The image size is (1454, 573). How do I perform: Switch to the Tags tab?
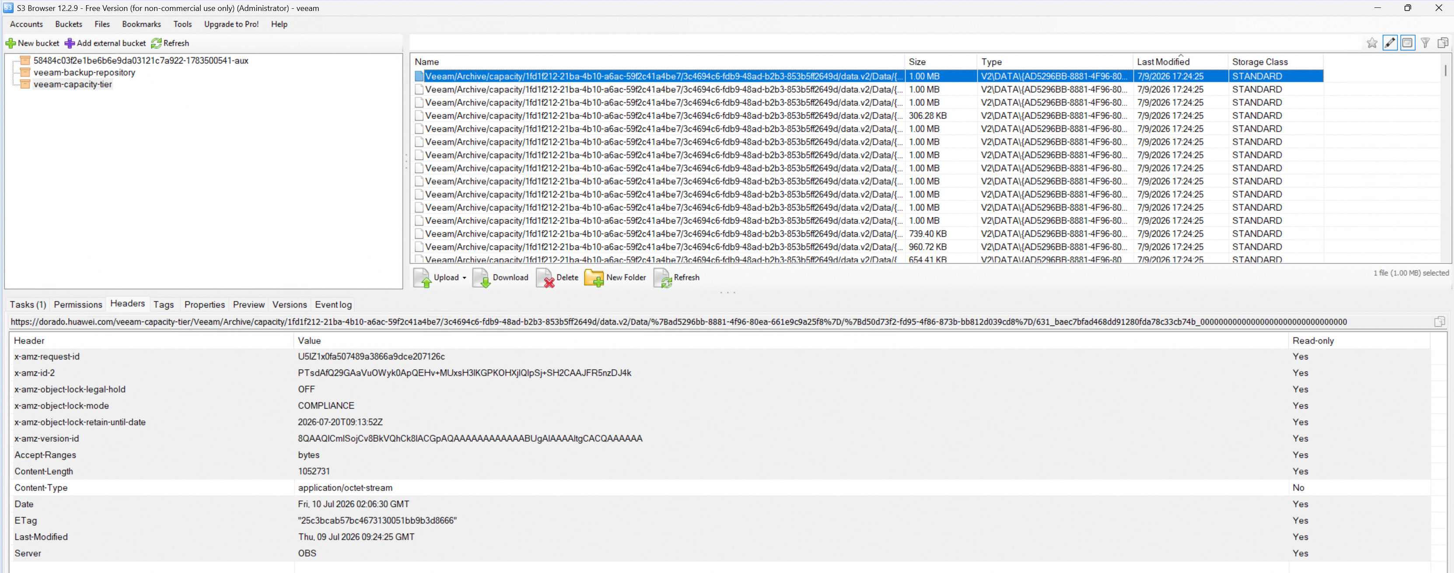(164, 305)
